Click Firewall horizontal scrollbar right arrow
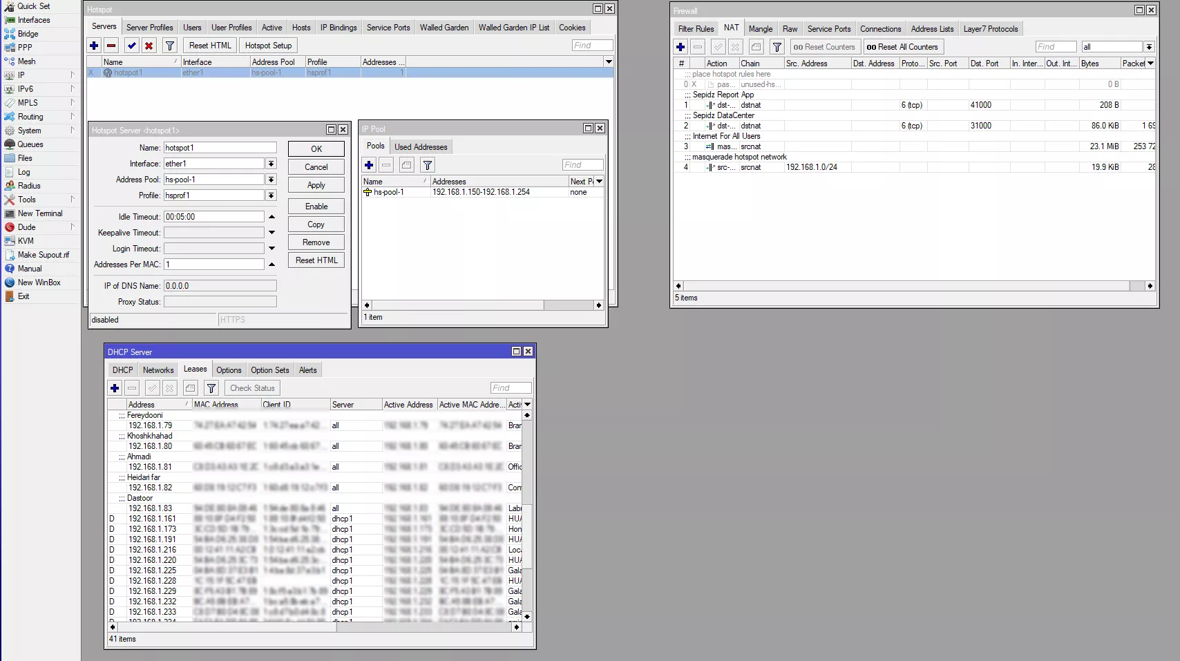 (x=1150, y=286)
